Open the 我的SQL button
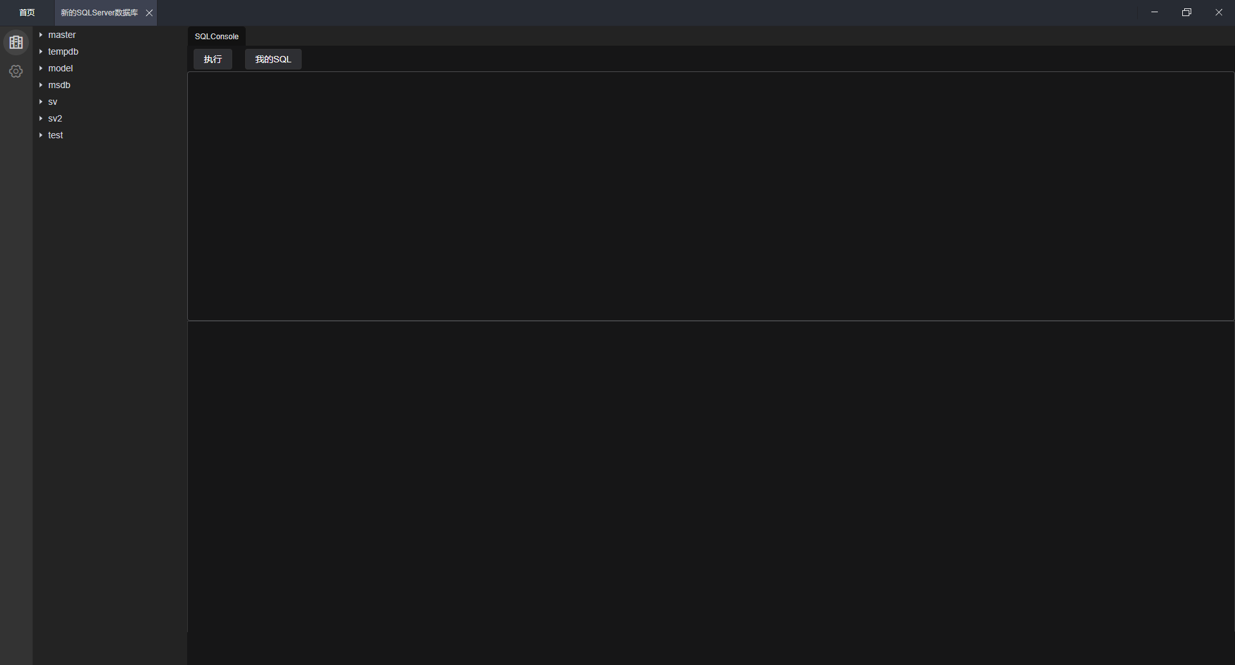This screenshot has height=665, width=1235. (x=273, y=59)
